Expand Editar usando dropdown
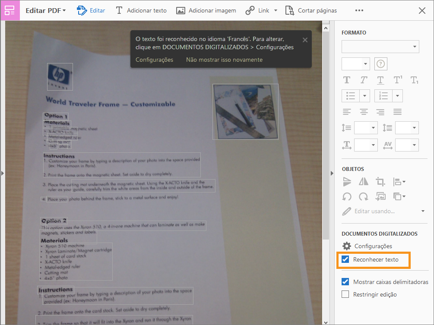Screen dimensions: 434x325 pyautogui.click(x=423, y=211)
